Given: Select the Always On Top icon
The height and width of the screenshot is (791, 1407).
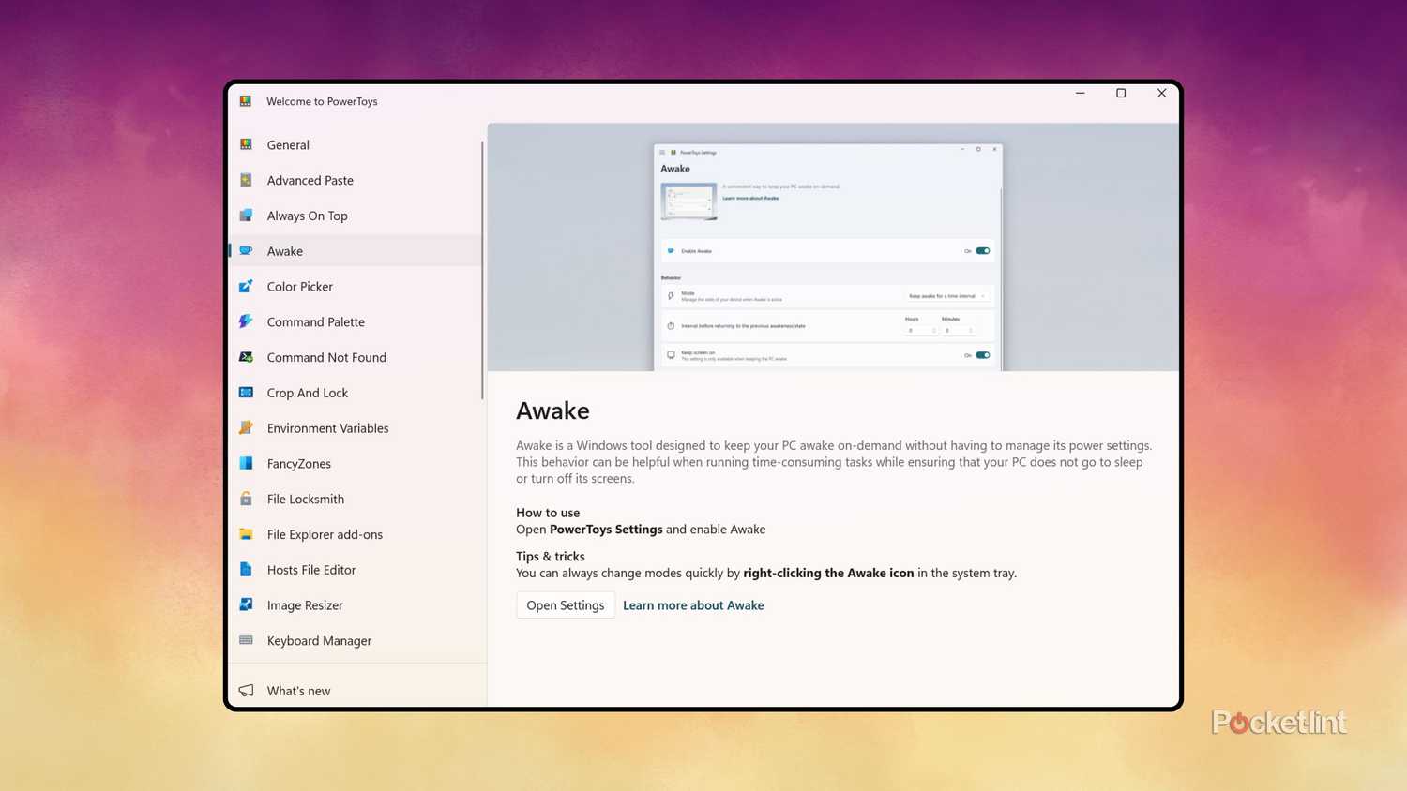Looking at the screenshot, I should 246,216.
